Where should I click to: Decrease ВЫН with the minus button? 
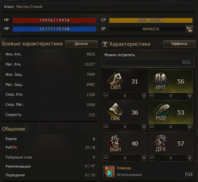click(x=106, y=158)
